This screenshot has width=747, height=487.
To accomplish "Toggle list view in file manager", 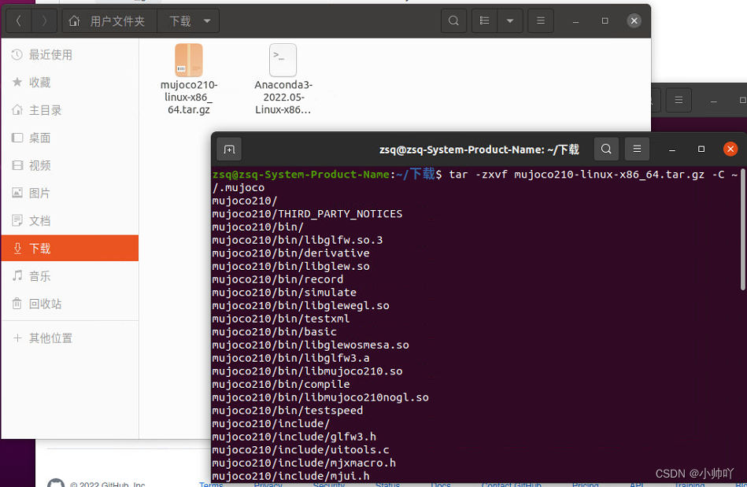I will [485, 21].
